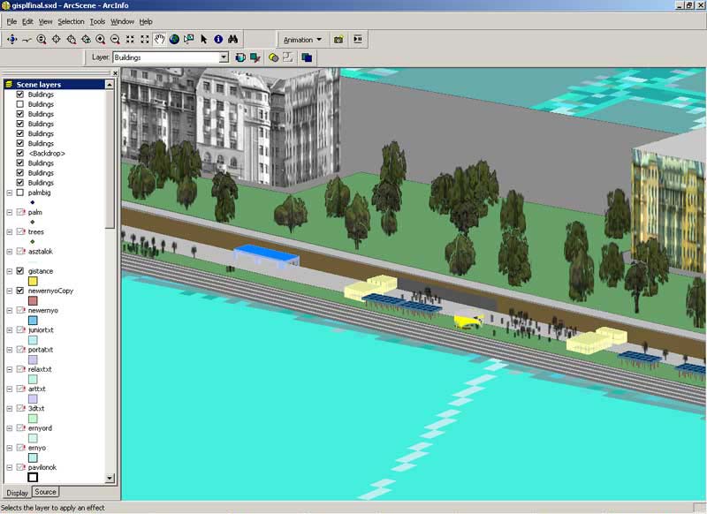Click the Capture View camera icon
Screen dimensions: 707x514
tap(338, 40)
